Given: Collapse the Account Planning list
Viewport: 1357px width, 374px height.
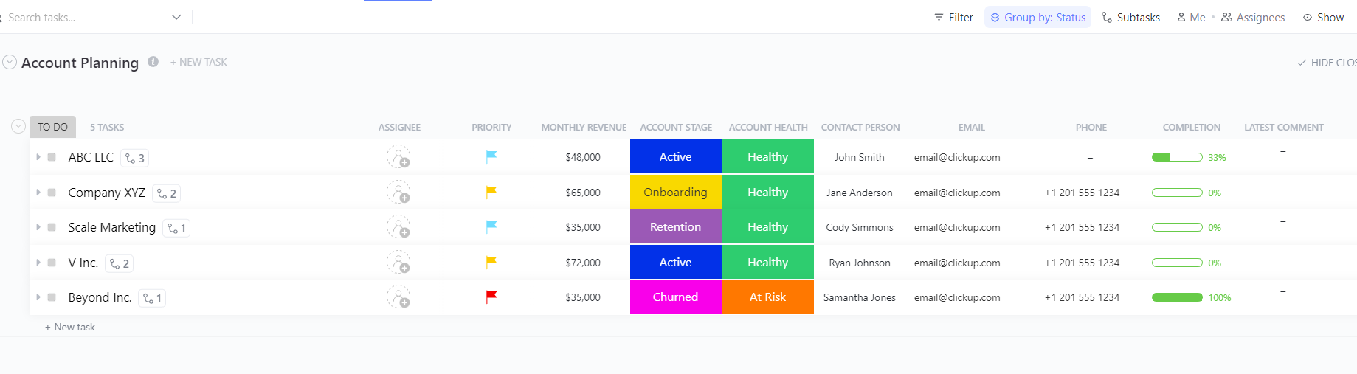Looking at the screenshot, I should pos(10,63).
